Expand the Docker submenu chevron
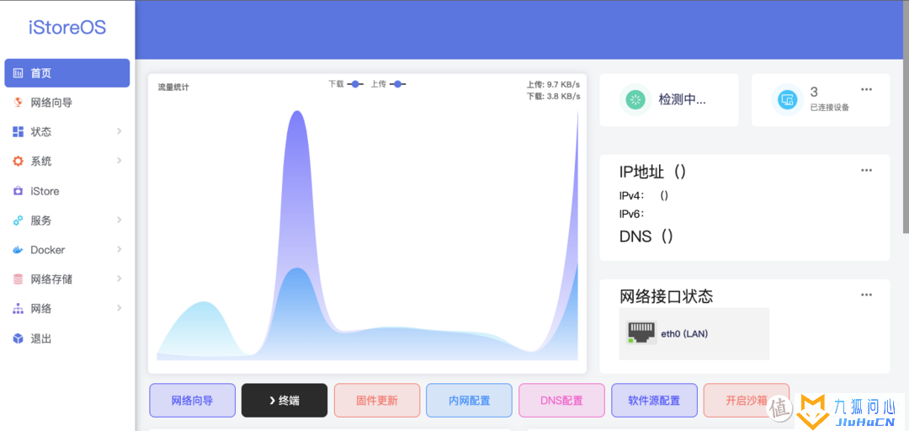909x431 pixels. click(x=119, y=249)
